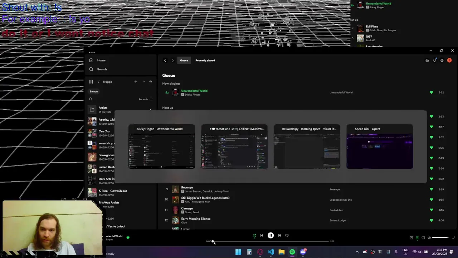
Task: Skip to next track
Action: pyautogui.click(x=279, y=235)
